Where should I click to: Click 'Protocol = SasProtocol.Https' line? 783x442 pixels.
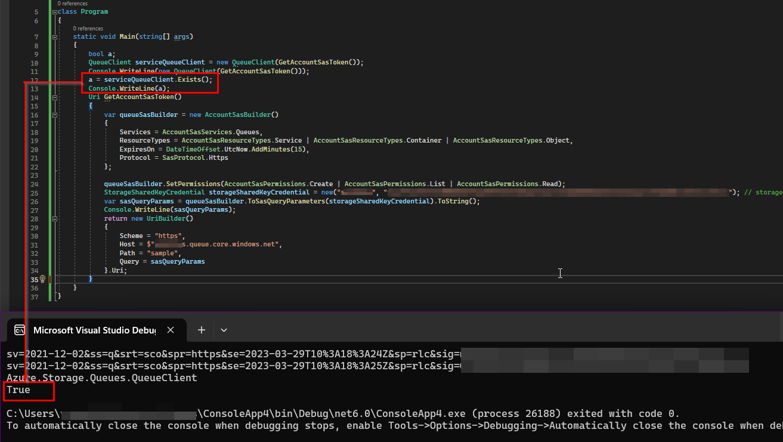click(x=174, y=158)
